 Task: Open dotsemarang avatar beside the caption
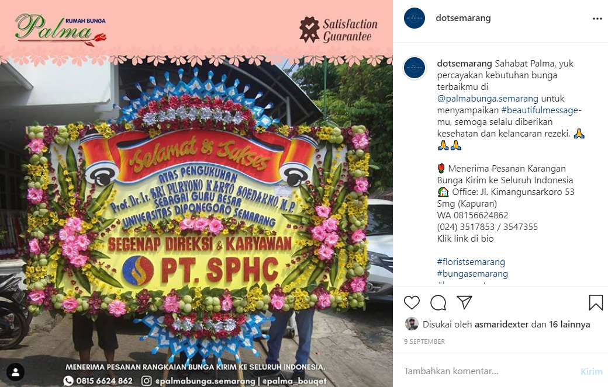pos(414,68)
